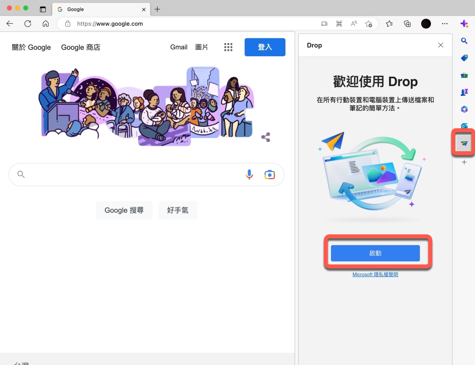The width and height of the screenshot is (475, 365).
Task: Open the apps grid icon in the address bar
Action: tap(339, 24)
